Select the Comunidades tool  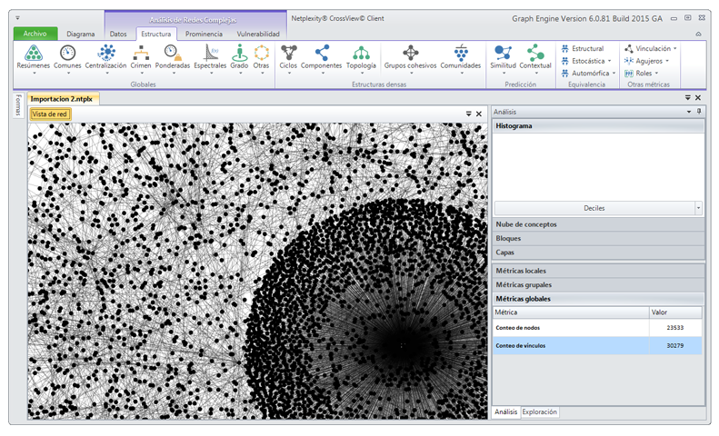(x=461, y=59)
